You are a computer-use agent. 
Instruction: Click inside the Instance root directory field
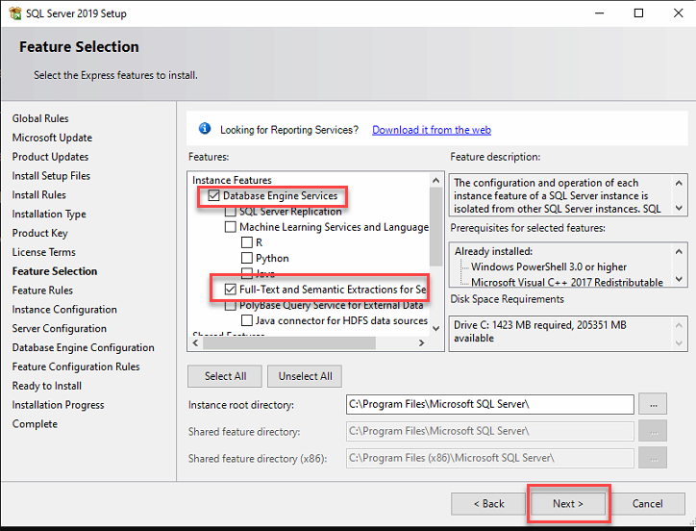tap(488, 405)
